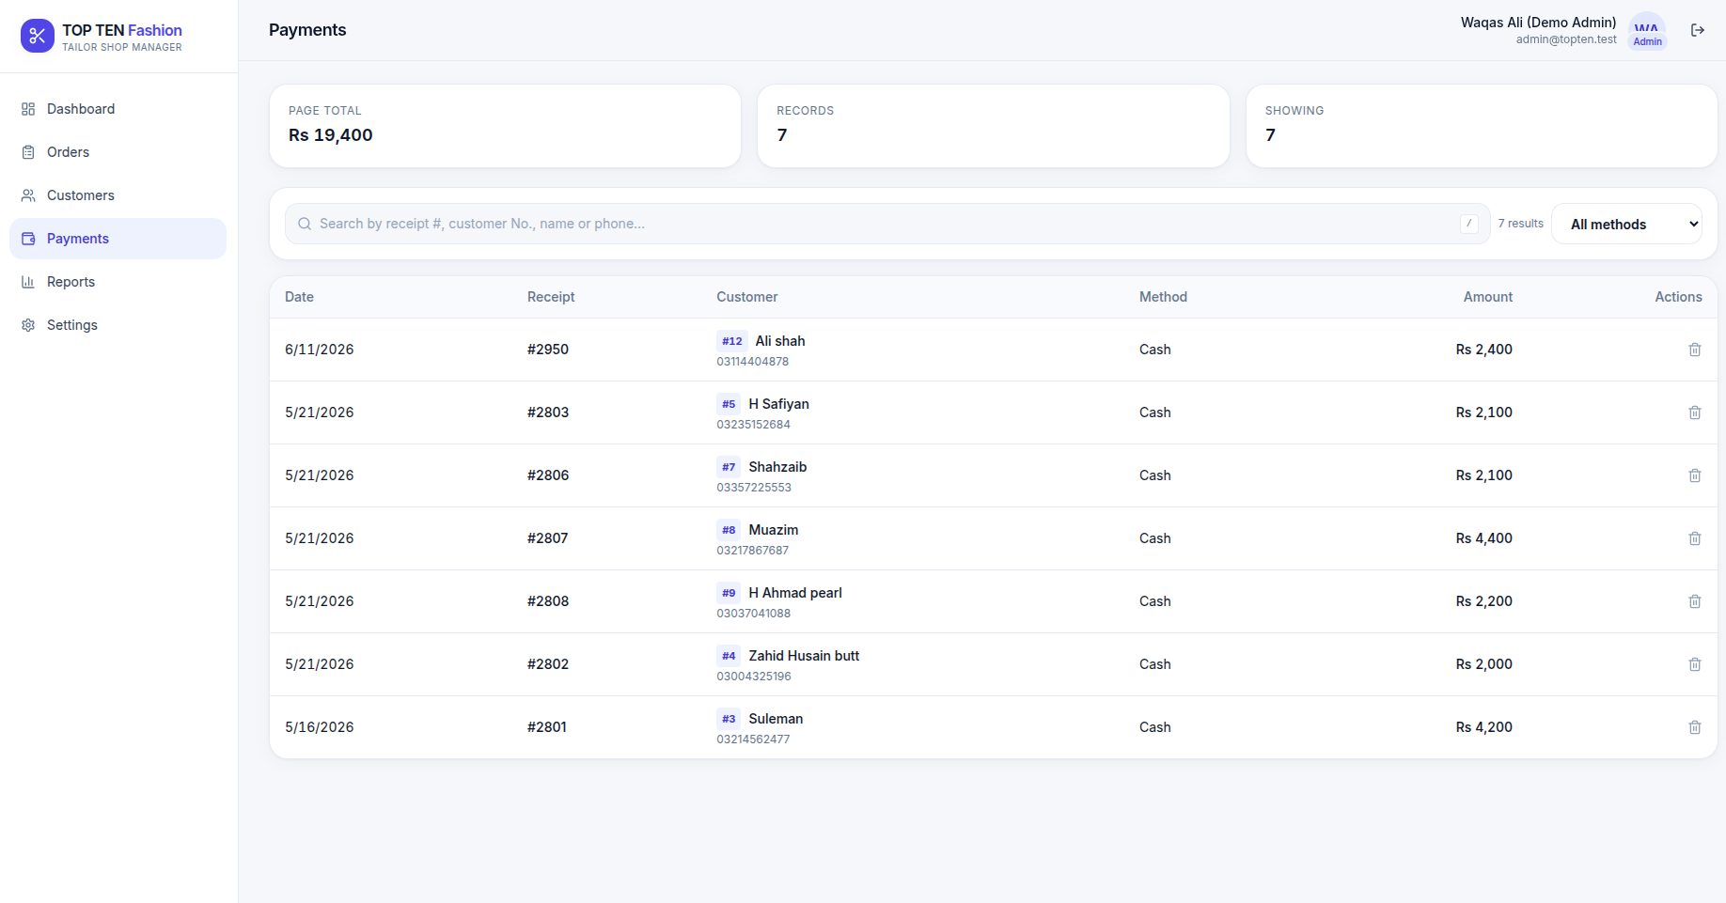1726x903 pixels.
Task: Delete Muazim's Rs 4,400 payment
Action: click(1695, 538)
